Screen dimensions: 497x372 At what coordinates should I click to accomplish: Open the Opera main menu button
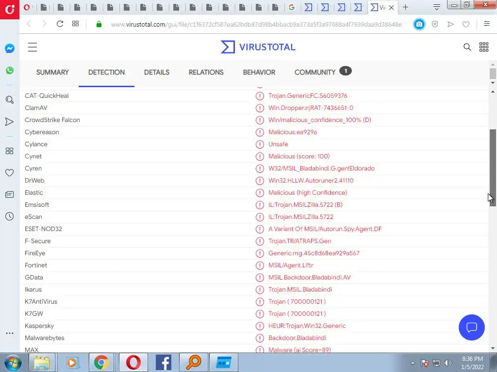10,10
